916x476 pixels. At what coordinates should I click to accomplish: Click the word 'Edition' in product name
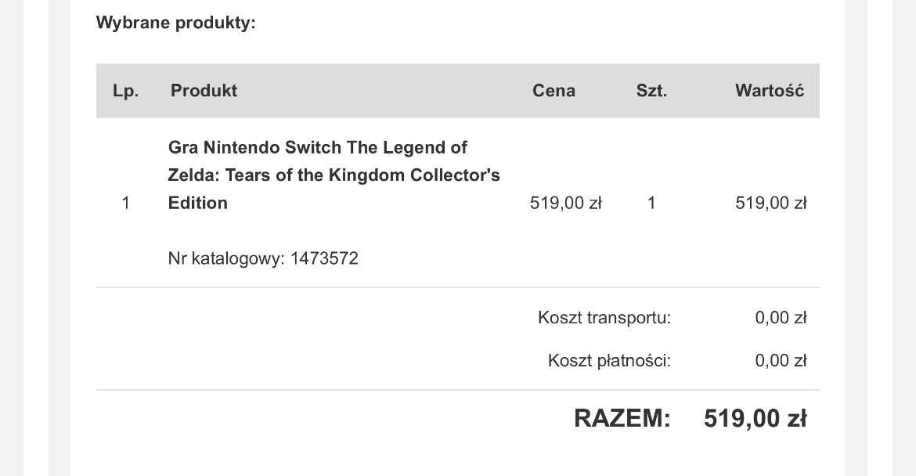click(x=198, y=203)
